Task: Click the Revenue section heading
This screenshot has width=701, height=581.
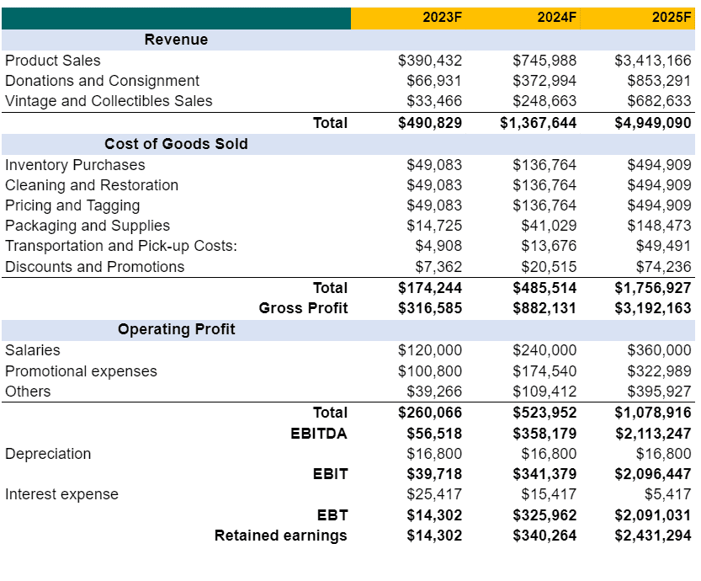Action: coord(176,40)
